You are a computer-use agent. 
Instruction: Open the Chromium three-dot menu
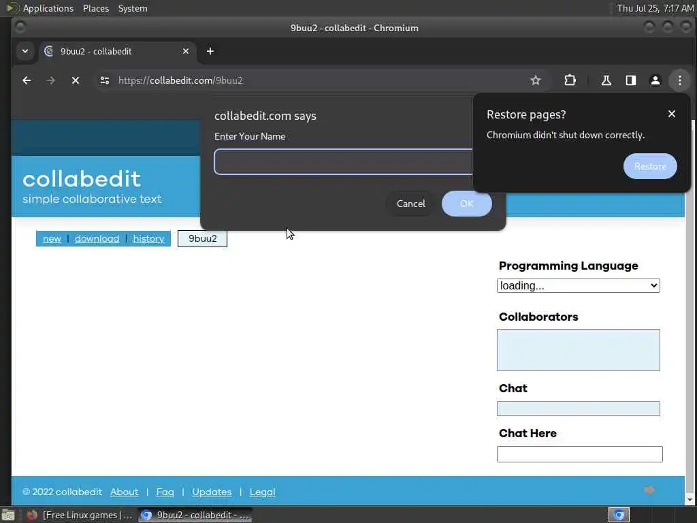coord(680,80)
